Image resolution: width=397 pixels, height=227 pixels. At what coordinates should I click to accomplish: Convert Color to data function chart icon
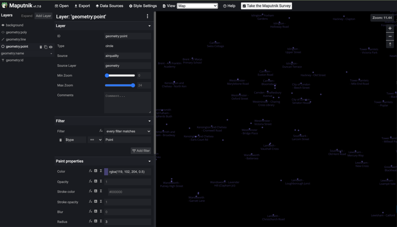96,171
